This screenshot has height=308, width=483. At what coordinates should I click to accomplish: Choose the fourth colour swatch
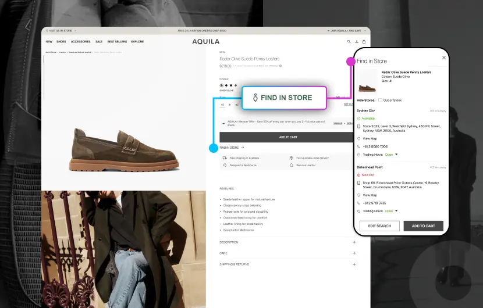click(x=236, y=85)
